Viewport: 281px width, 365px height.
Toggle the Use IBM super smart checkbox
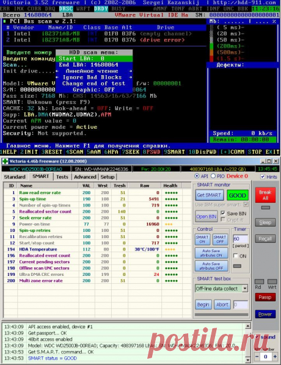click(246, 204)
